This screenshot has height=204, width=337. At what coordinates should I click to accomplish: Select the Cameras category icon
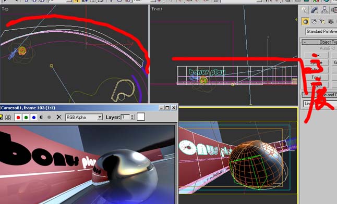click(331, 21)
